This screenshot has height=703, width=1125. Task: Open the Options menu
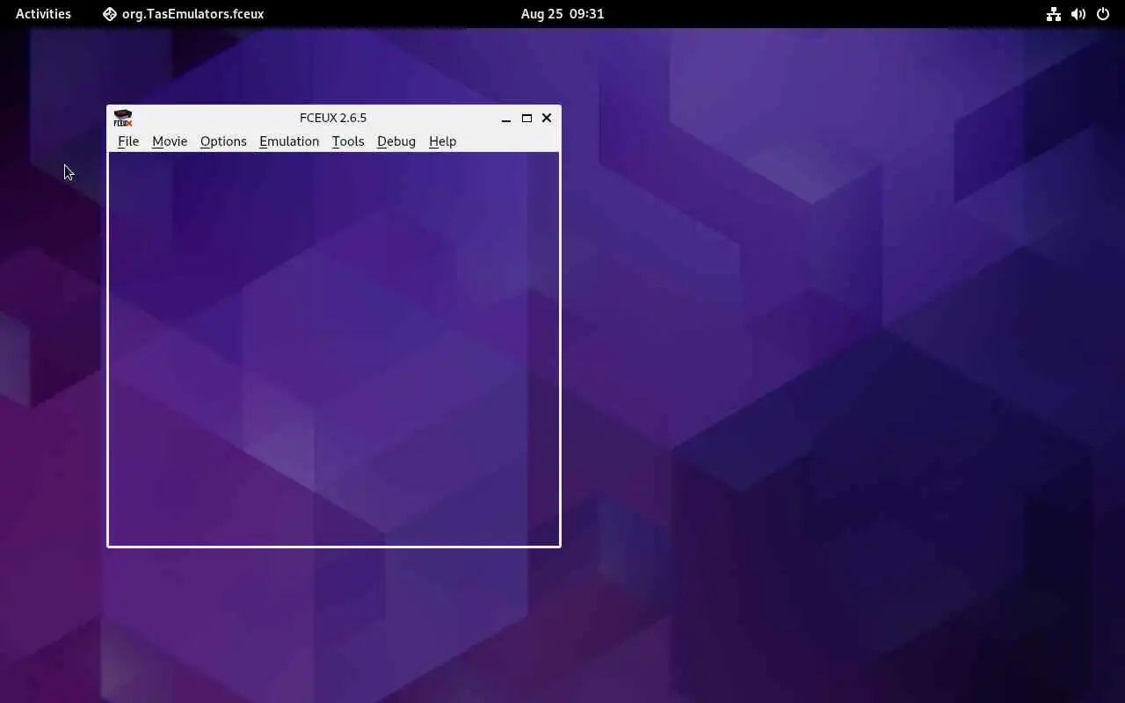point(223,141)
